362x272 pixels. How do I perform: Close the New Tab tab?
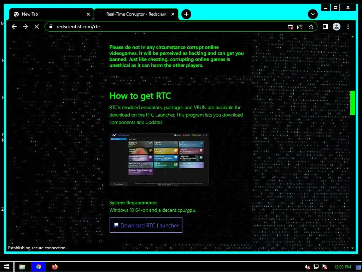(x=88, y=14)
